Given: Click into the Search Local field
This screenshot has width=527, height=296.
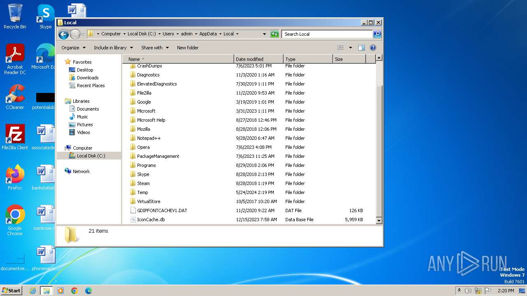Looking at the screenshot, I should click(x=327, y=34).
